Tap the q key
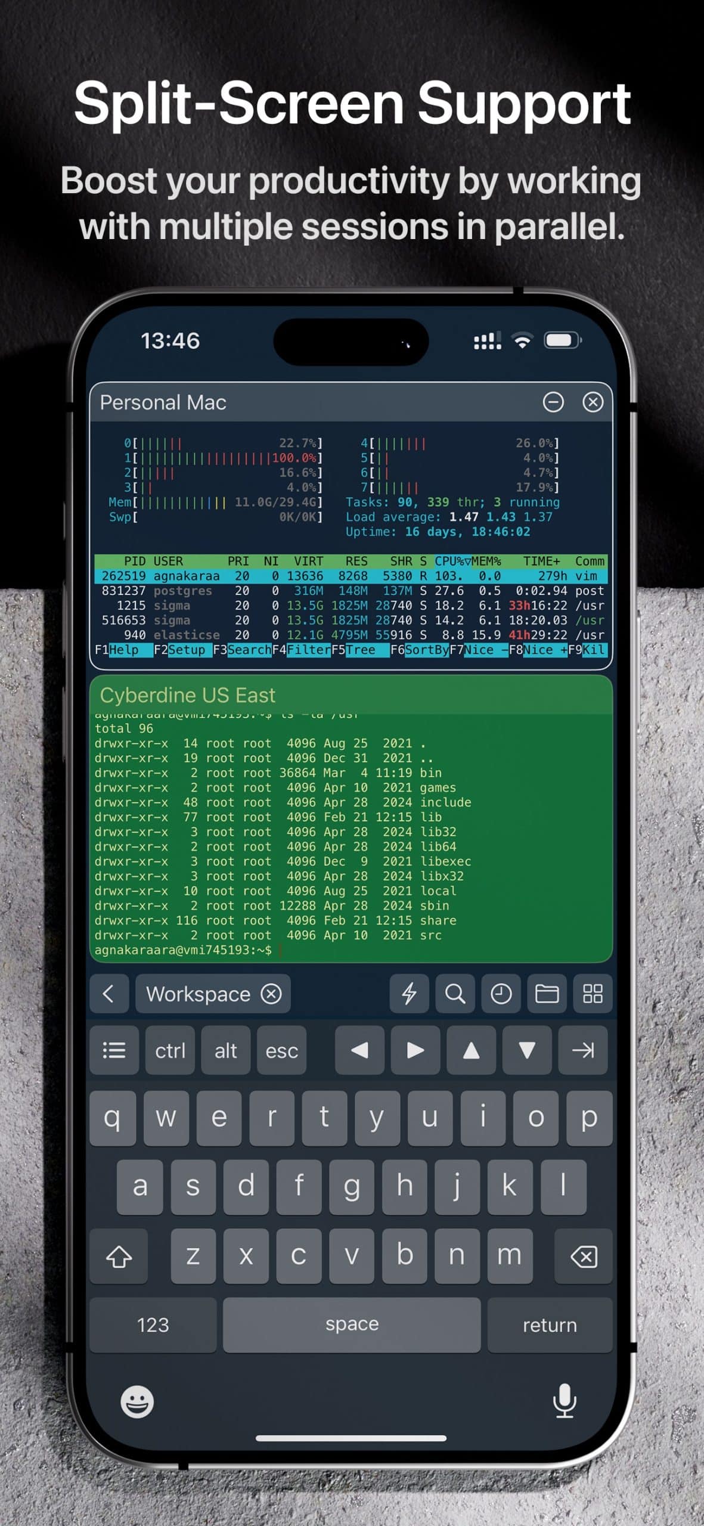The height and width of the screenshot is (1526, 704). point(113,1118)
